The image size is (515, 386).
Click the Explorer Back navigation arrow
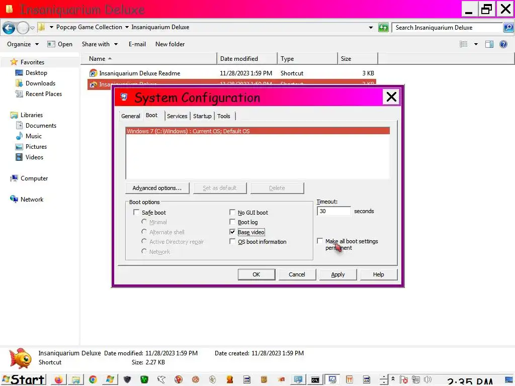coord(9,28)
